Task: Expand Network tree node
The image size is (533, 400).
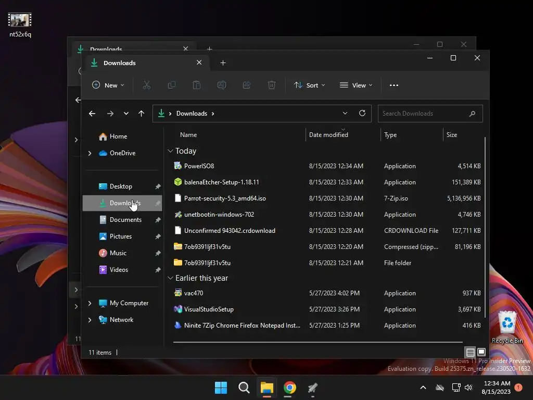Action: click(x=90, y=320)
